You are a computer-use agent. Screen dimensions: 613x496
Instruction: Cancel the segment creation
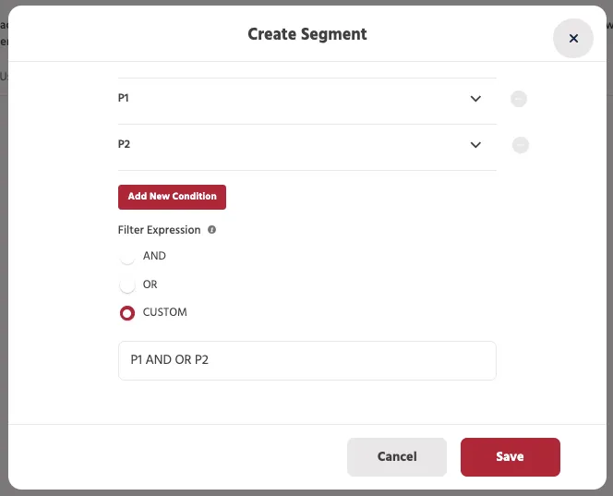(397, 457)
